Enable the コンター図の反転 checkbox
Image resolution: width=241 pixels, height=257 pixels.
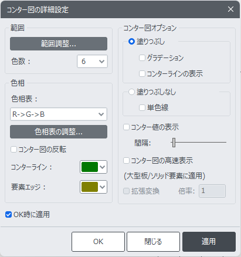tap(13, 150)
